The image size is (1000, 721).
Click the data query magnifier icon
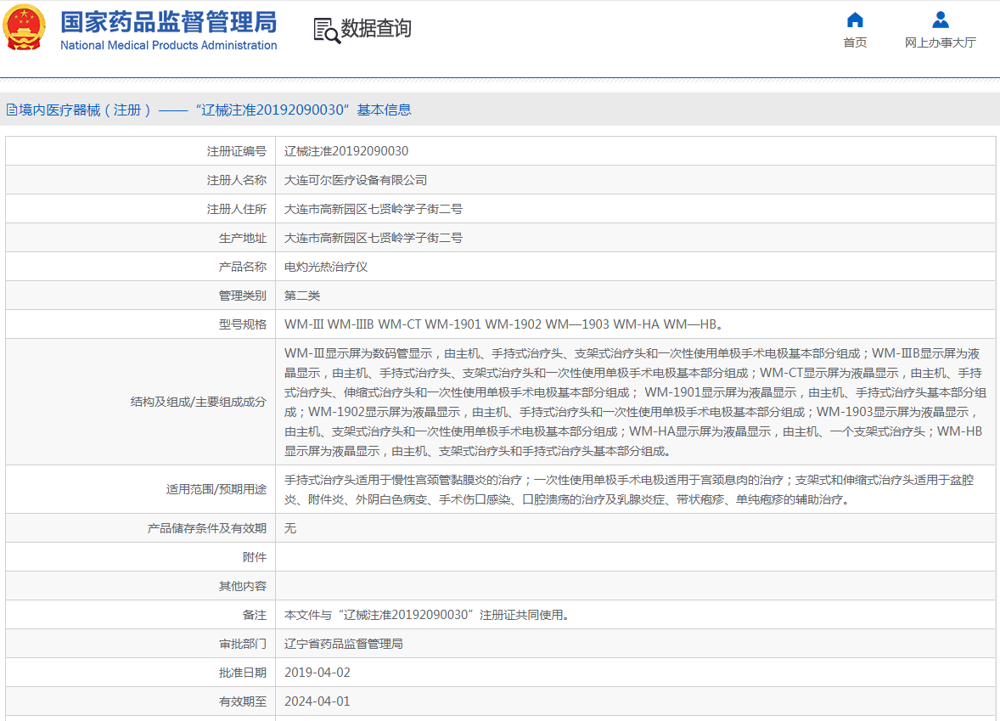coord(326,30)
